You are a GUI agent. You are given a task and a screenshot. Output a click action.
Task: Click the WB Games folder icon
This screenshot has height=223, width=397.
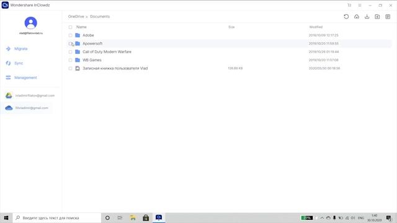coord(78,60)
